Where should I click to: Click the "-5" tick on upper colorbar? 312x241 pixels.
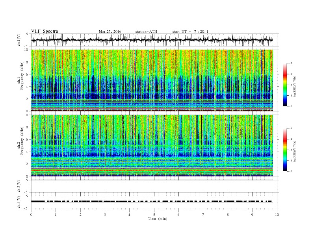pyautogui.click(x=291, y=85)
